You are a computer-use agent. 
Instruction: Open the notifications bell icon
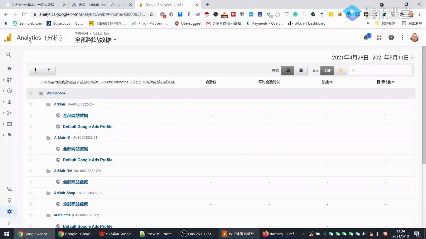[366, 37]
